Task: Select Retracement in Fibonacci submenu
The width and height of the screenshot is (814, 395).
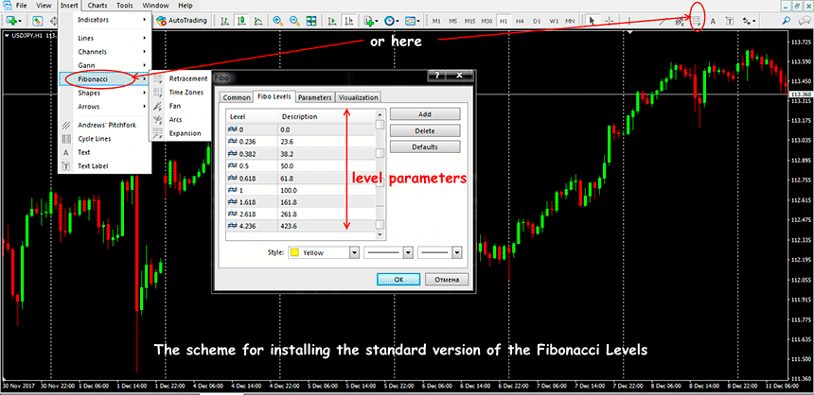Action: [x=181, y=78]
